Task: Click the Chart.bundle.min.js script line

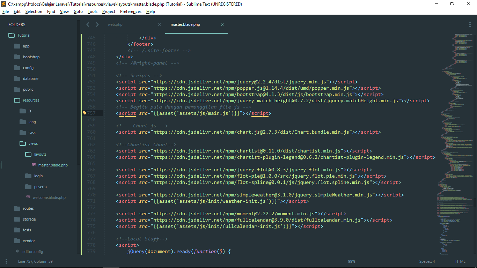Action: [x=248, y=132]
